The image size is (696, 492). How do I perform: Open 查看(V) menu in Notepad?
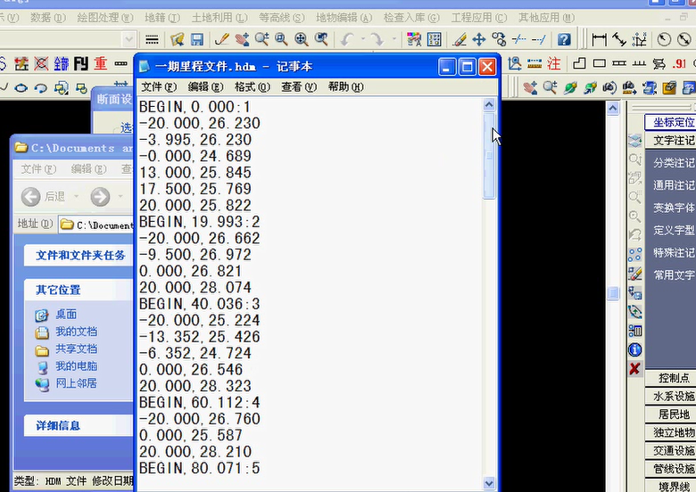[x=299, y=86]
